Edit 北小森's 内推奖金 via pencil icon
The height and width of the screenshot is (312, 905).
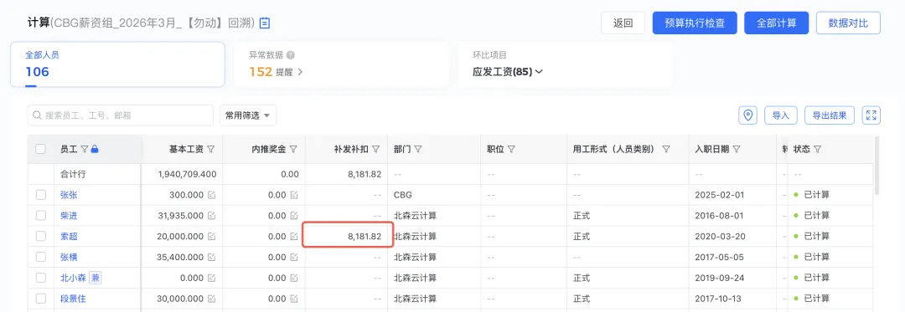coord(294,278)
